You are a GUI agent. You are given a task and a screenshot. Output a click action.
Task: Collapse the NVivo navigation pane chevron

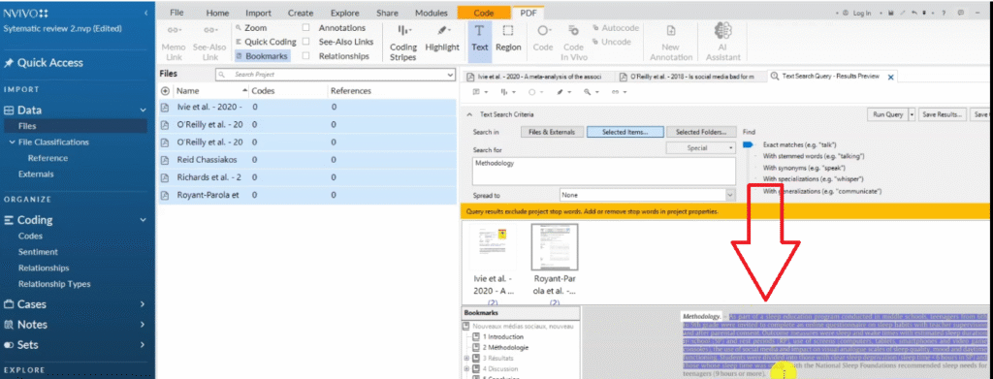click(146, 13)
